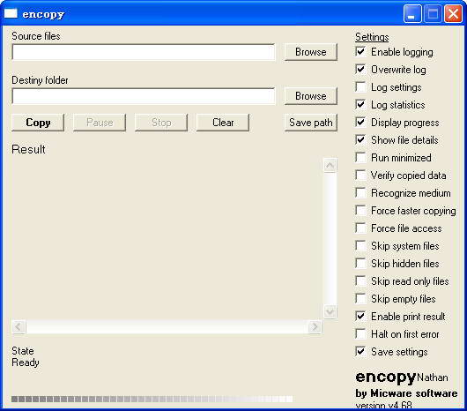Viewport: 467px width, 411px height.
Task: Toggle the Enable logging checkbox
Action: click(360, 52)
